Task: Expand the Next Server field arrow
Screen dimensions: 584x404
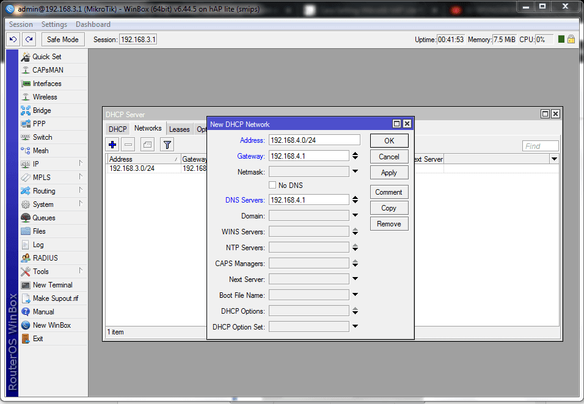Action: [356, 279]
